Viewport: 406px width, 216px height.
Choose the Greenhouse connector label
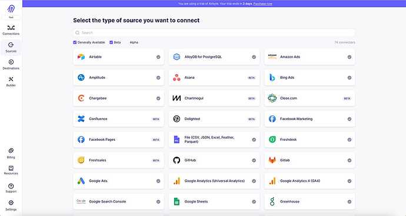tap(289, 201)
